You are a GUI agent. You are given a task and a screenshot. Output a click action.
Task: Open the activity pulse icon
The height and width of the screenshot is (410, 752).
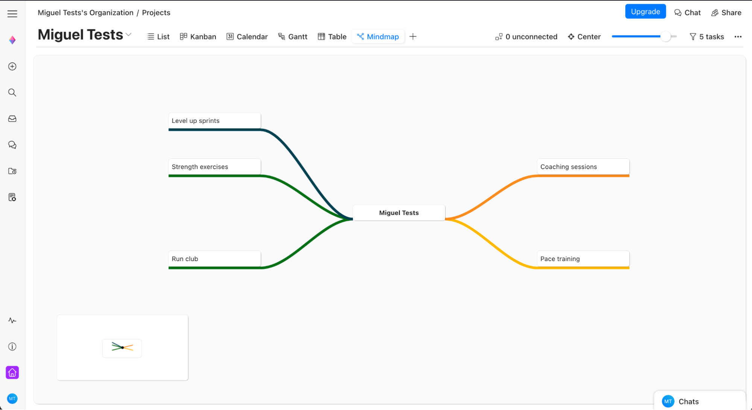(12, 321)
